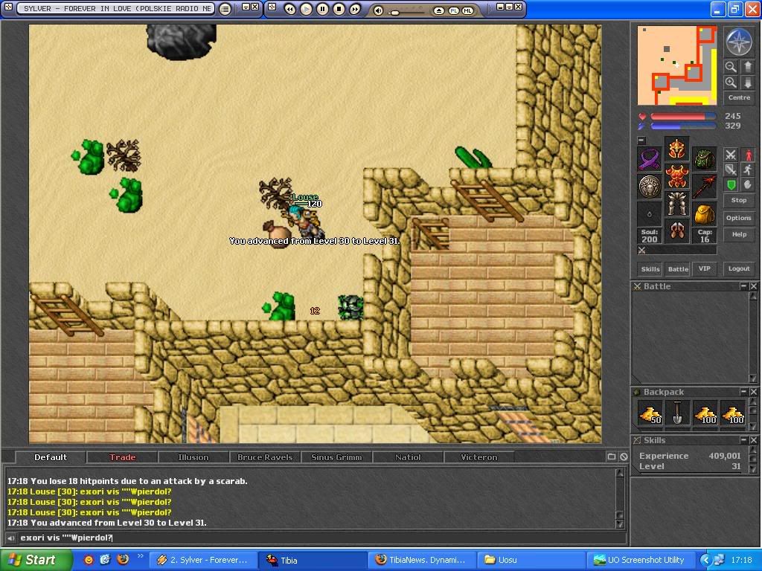
Task: Switch to the Natiol chat tab
Action: click(x=408, y=457)
